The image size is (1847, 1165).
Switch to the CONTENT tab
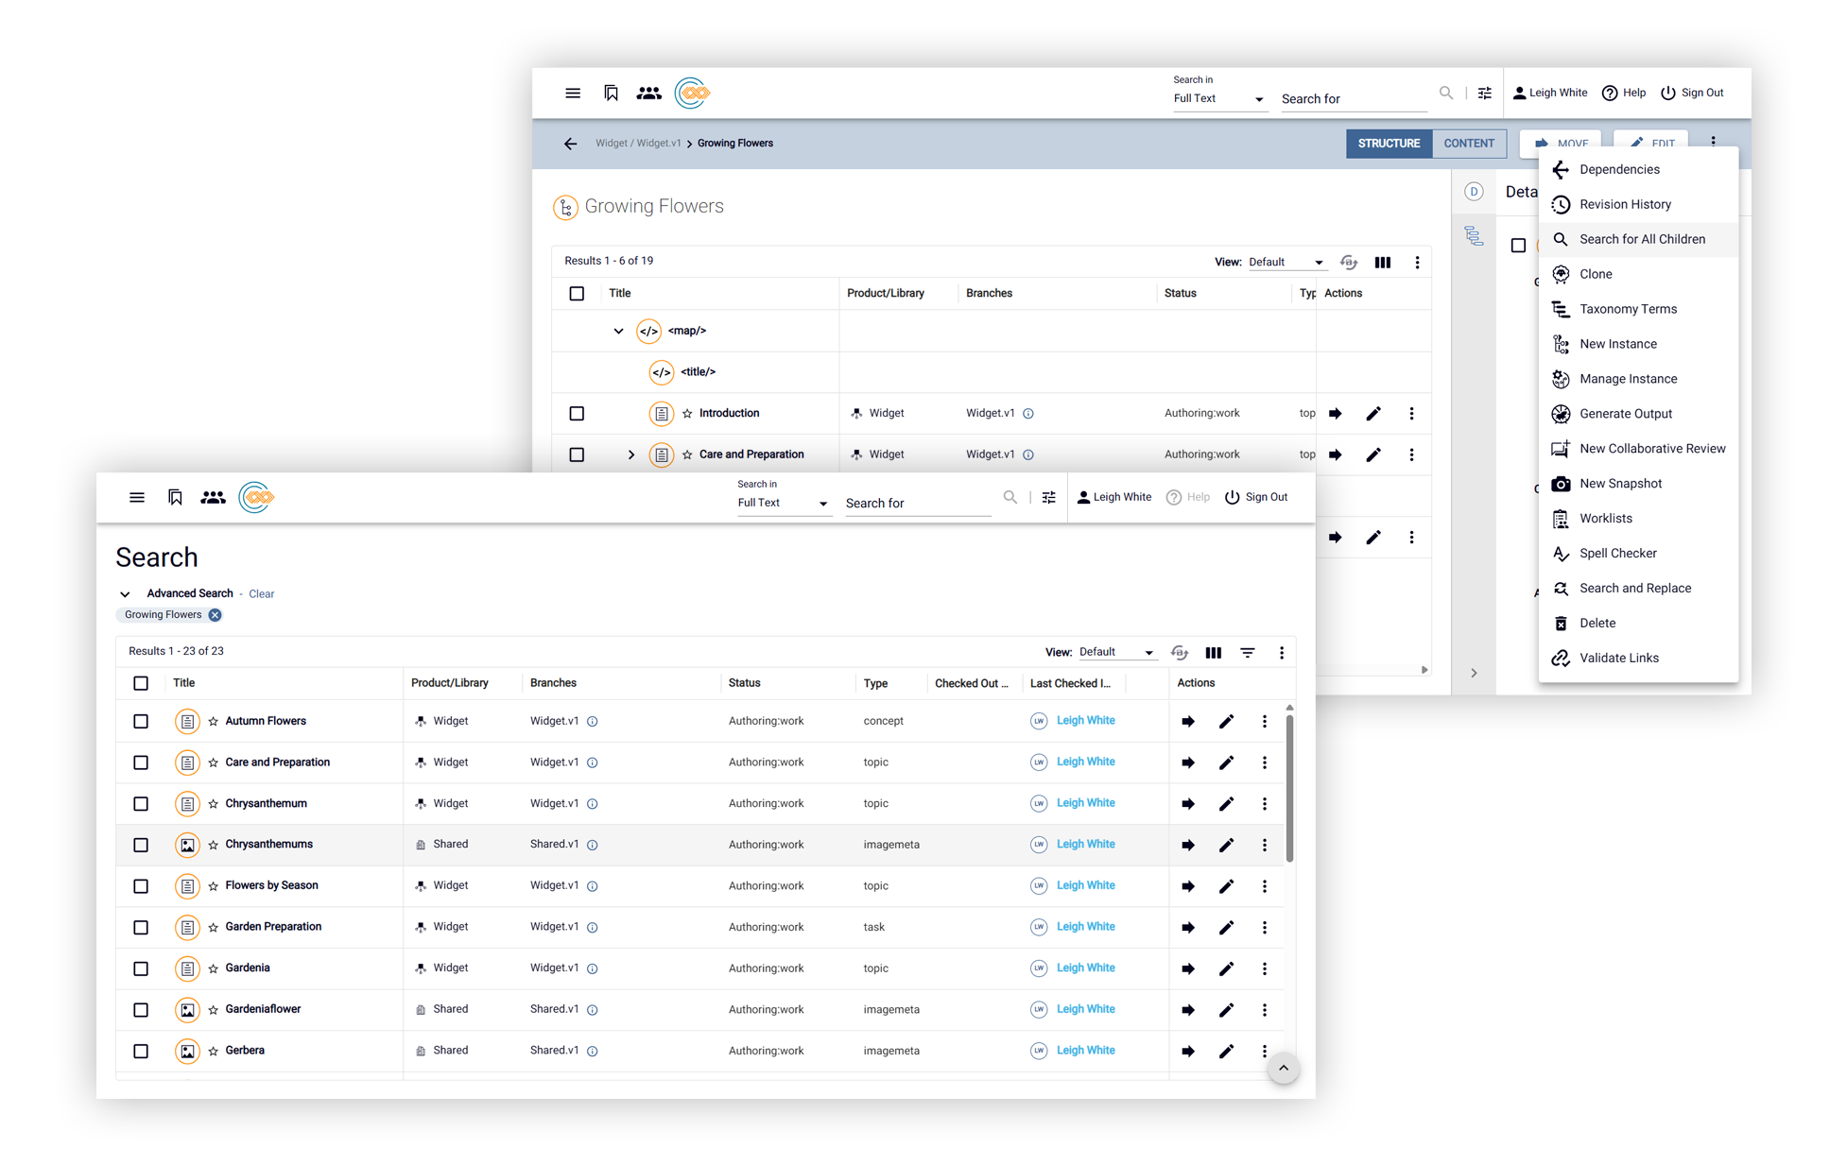(1468, 144)
